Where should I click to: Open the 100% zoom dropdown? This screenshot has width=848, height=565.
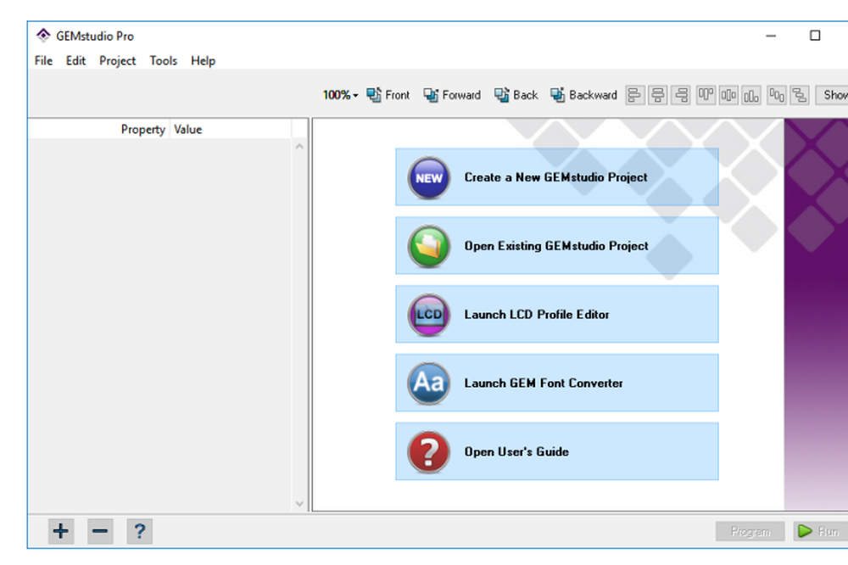pyautogui.click(x=340, y=95)
